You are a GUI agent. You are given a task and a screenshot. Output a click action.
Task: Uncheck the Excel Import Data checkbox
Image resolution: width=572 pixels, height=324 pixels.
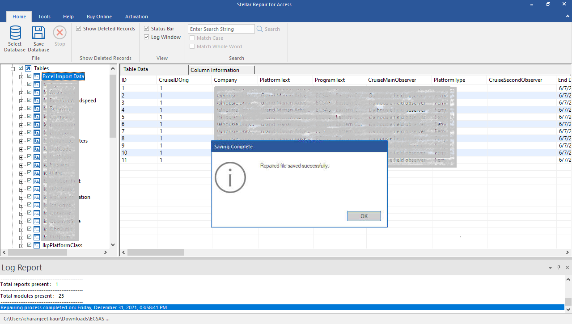[30, 76]
